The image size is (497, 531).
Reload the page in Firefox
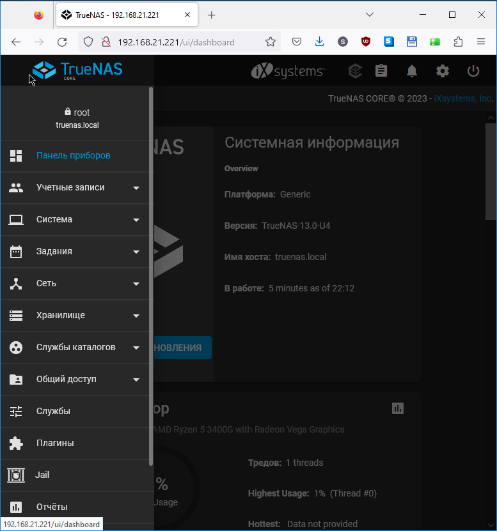tap(62, 42)
